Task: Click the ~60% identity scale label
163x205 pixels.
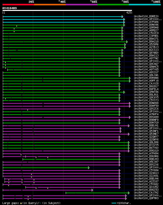Action: pos(93,2)
